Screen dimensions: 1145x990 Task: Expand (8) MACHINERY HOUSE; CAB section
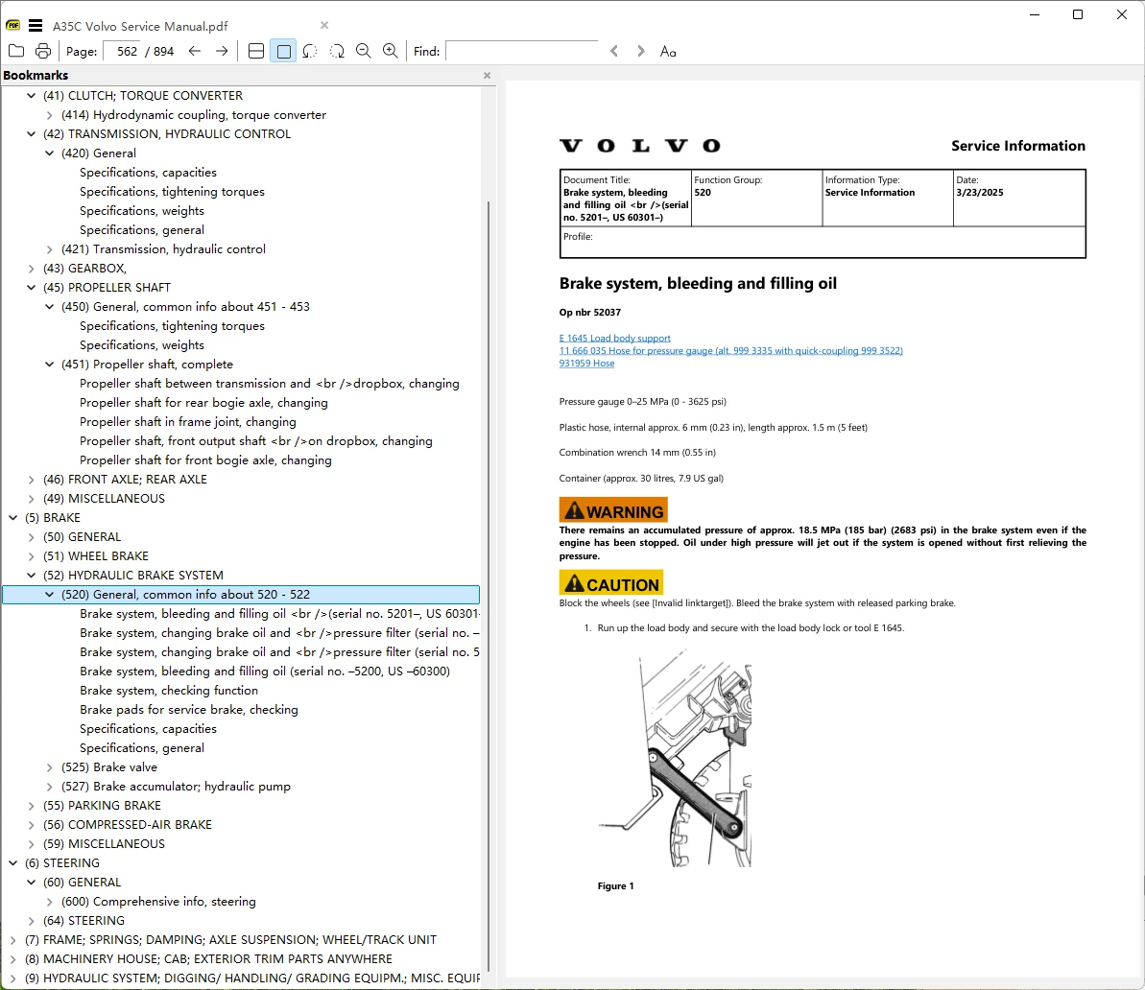[13, 958]
